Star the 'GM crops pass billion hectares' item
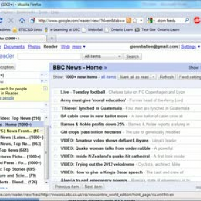This screenshot has width=201, height=201. pyautogui.click(x=55, y=132)
